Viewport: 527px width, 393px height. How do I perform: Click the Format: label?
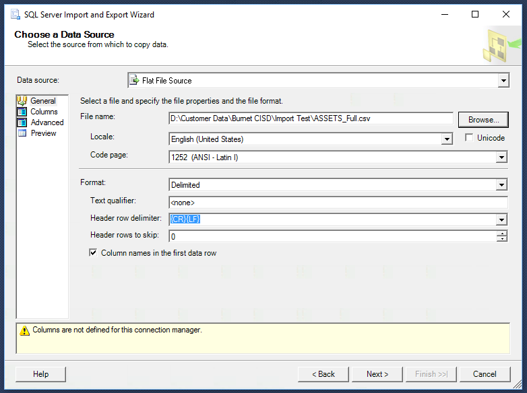93,182
